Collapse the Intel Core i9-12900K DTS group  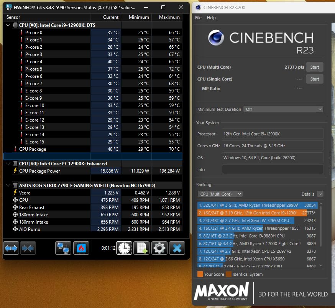pos(8,25)
